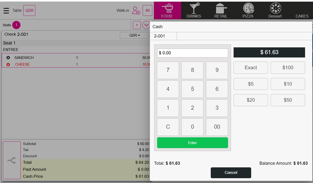Delete the CHEESE modifier via red X
This screenshot has height=183, width=313.
[x=8, y=65]
